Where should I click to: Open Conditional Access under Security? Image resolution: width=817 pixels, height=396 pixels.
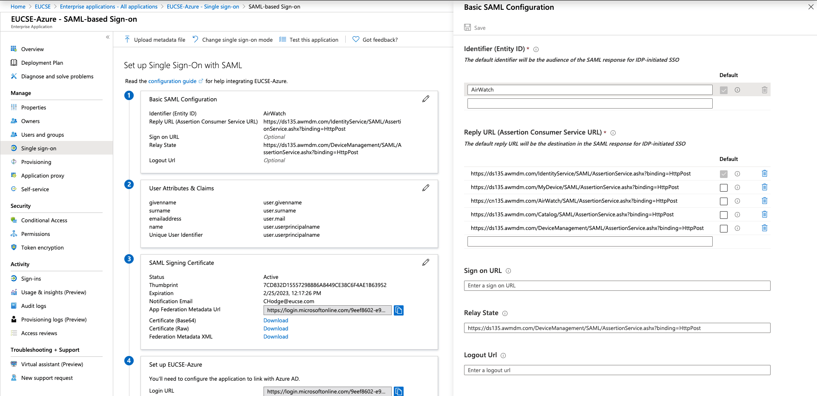(44, 220)
